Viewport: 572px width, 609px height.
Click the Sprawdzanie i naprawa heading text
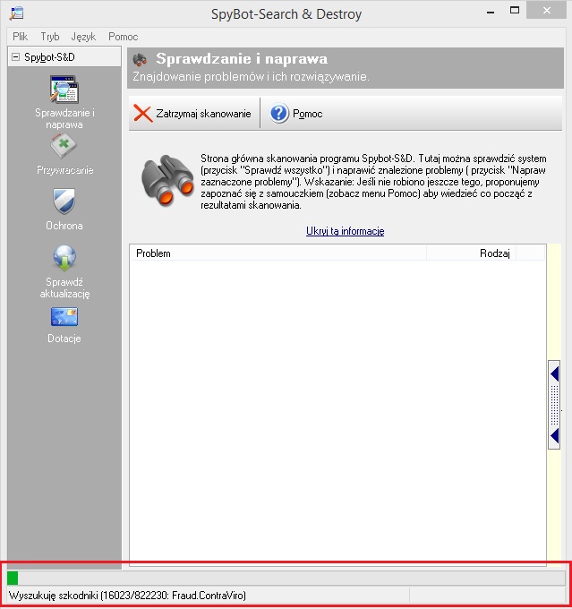click(x=242, y=58)
